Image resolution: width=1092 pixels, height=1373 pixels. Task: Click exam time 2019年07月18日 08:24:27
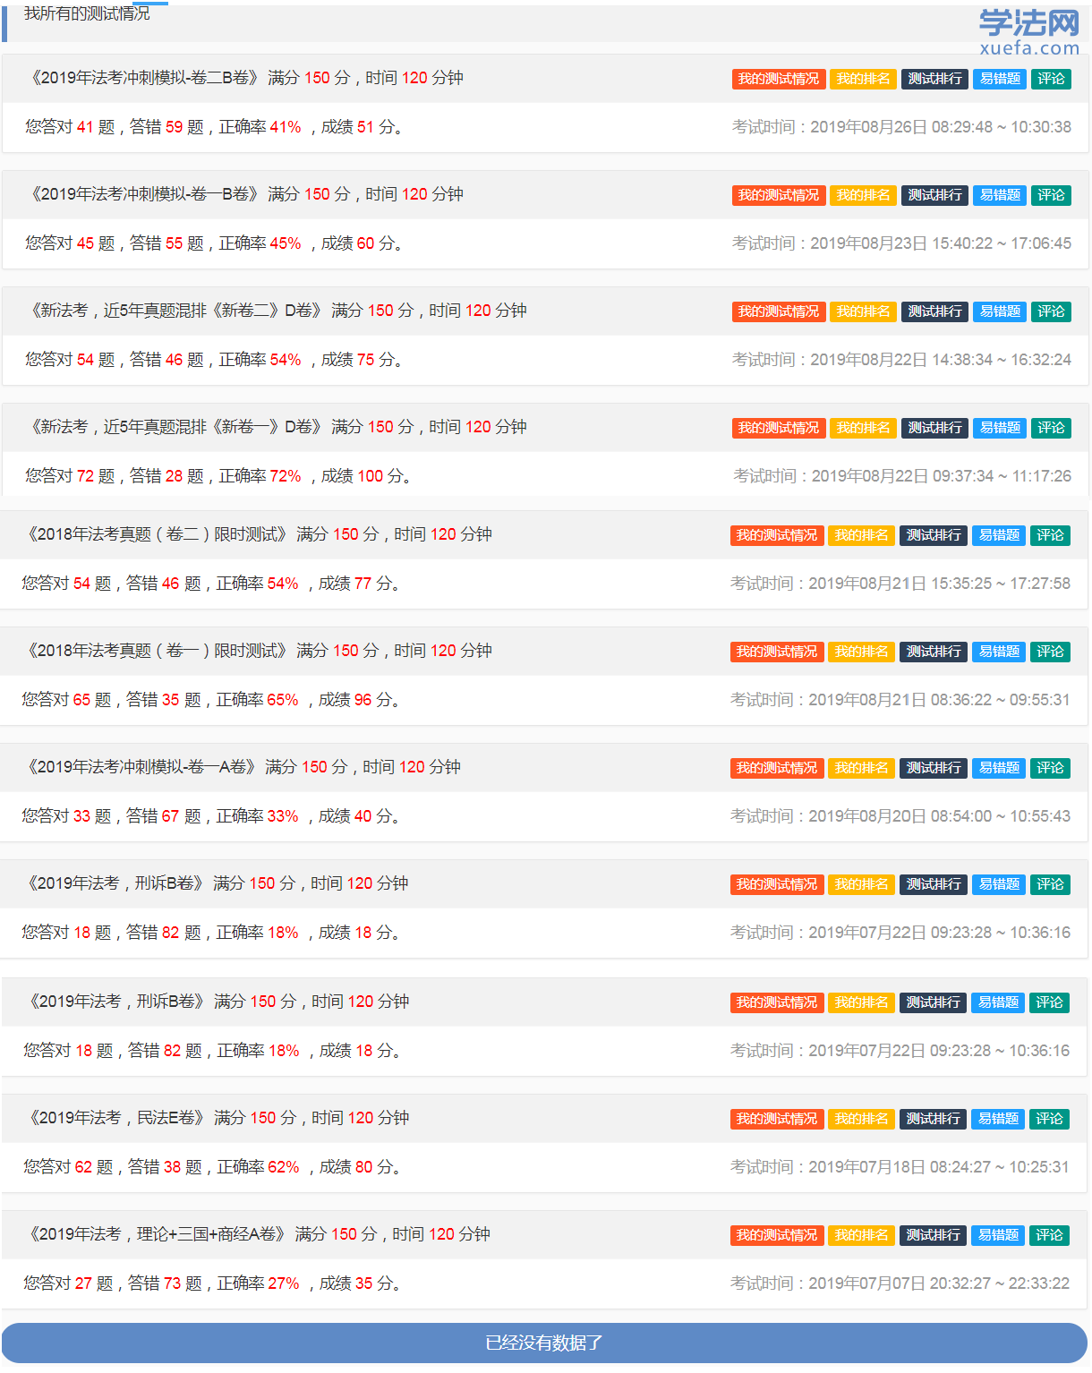tap(900, 1167)
